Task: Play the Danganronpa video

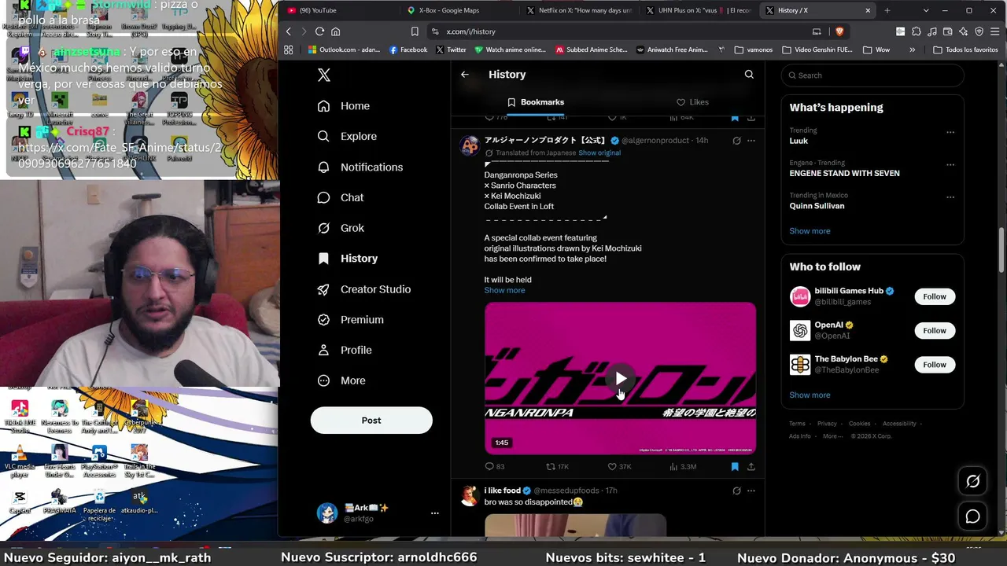Action: 621,379
